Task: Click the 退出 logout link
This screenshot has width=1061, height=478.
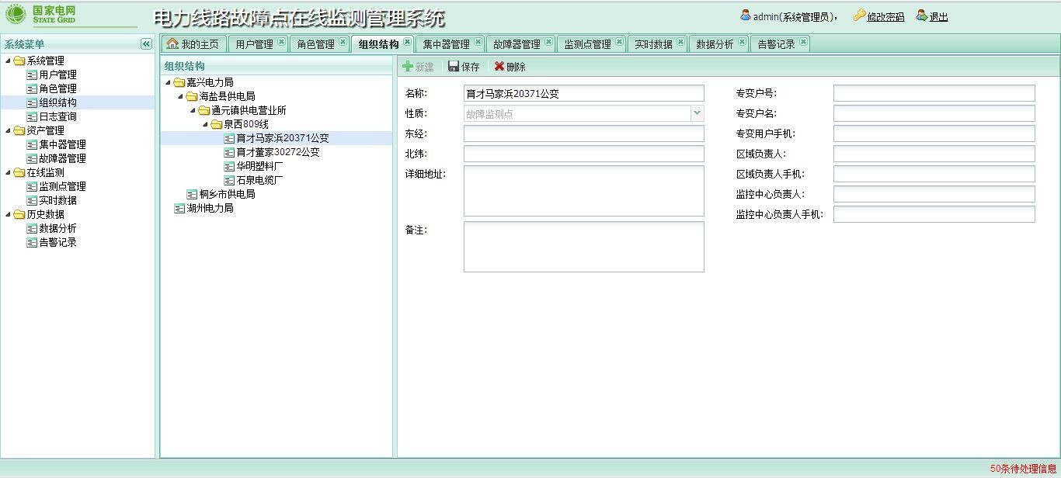Action: (938, 17)
